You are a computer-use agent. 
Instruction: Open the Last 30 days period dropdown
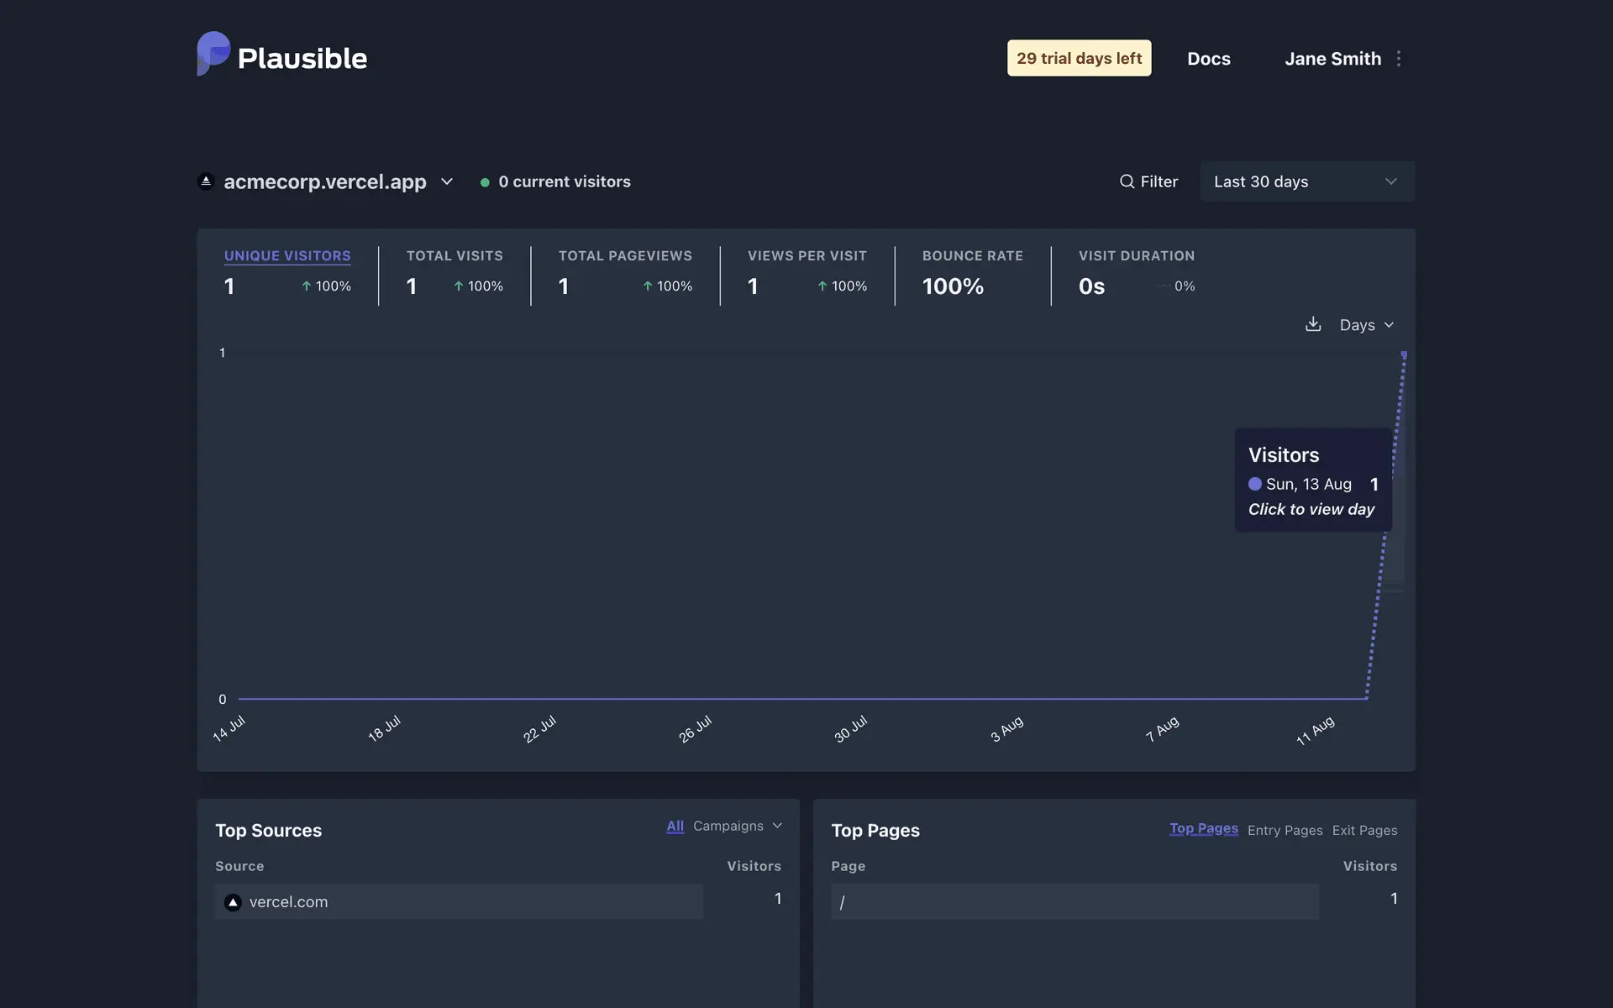click(1306, 181)
